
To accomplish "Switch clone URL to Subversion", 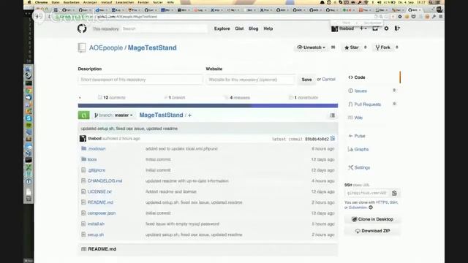I will 358,207.
